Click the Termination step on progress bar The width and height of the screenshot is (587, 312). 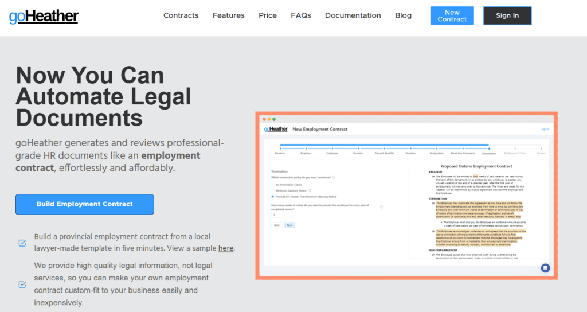[489, 150]
